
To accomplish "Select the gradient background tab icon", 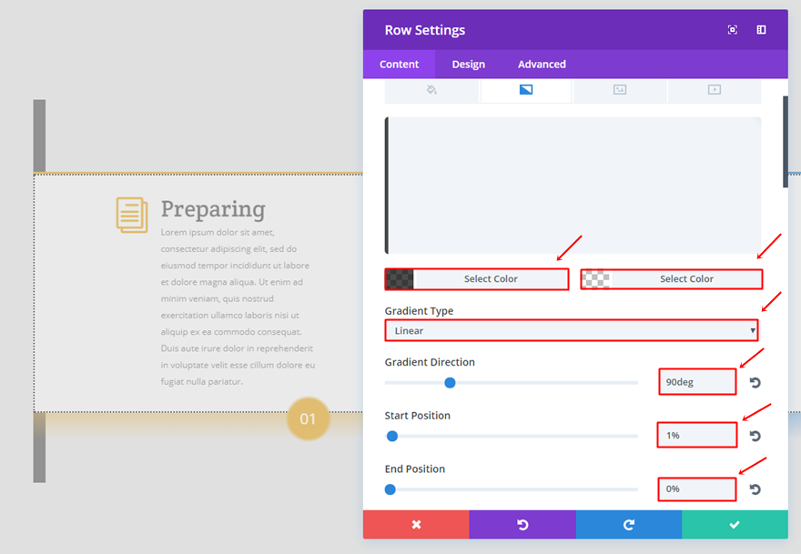I will [526, 90].
